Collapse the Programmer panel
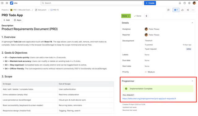198x116 pixels. pyautogui.click(x=192, y=81)
